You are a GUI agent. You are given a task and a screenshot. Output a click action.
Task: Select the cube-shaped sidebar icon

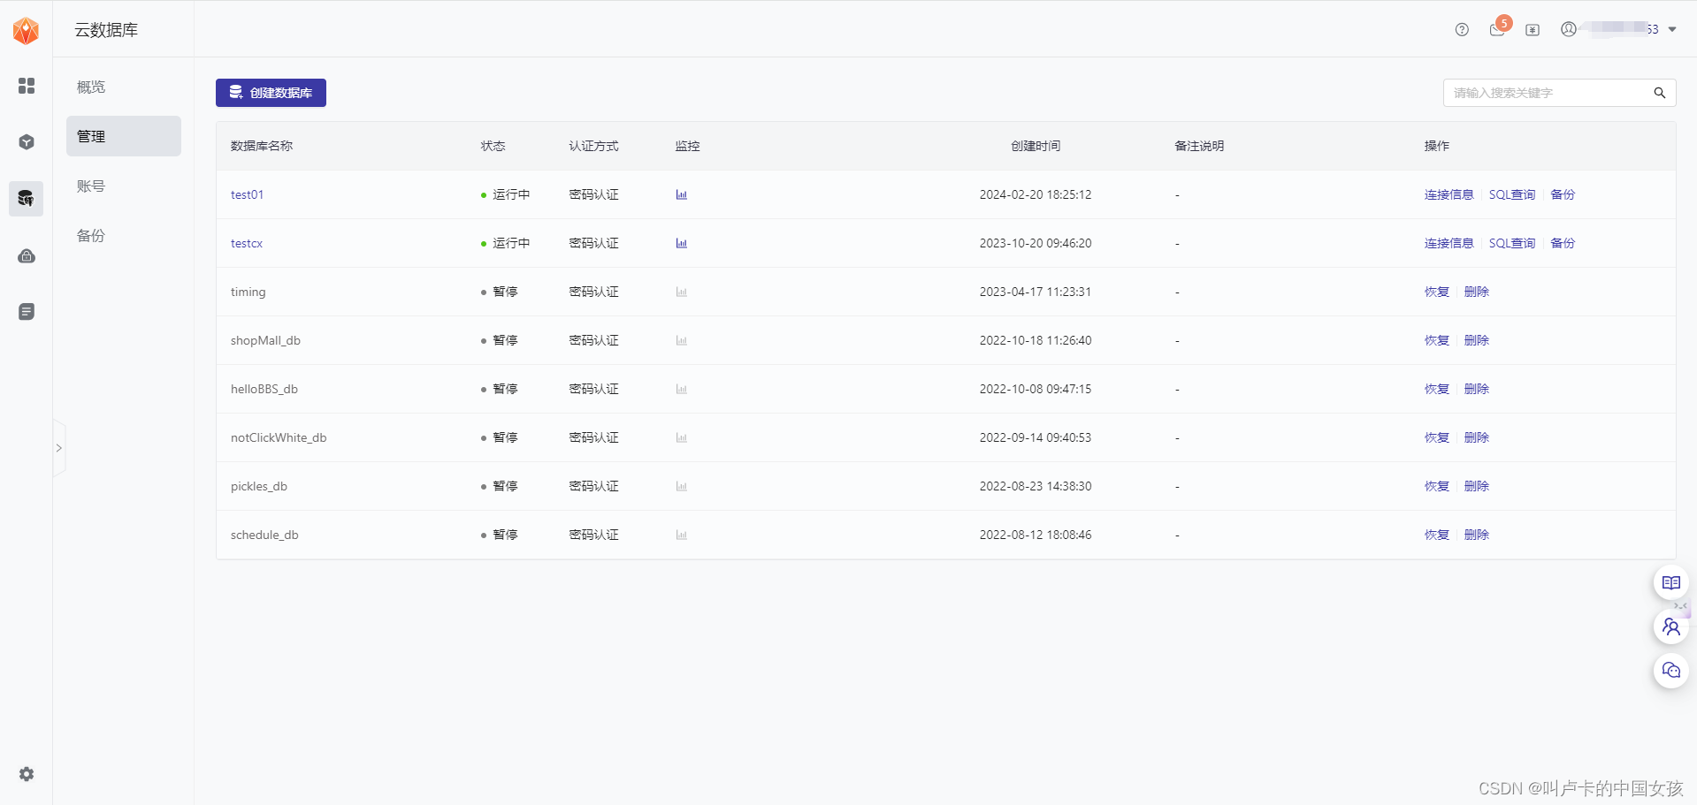(x=27, y=141)
